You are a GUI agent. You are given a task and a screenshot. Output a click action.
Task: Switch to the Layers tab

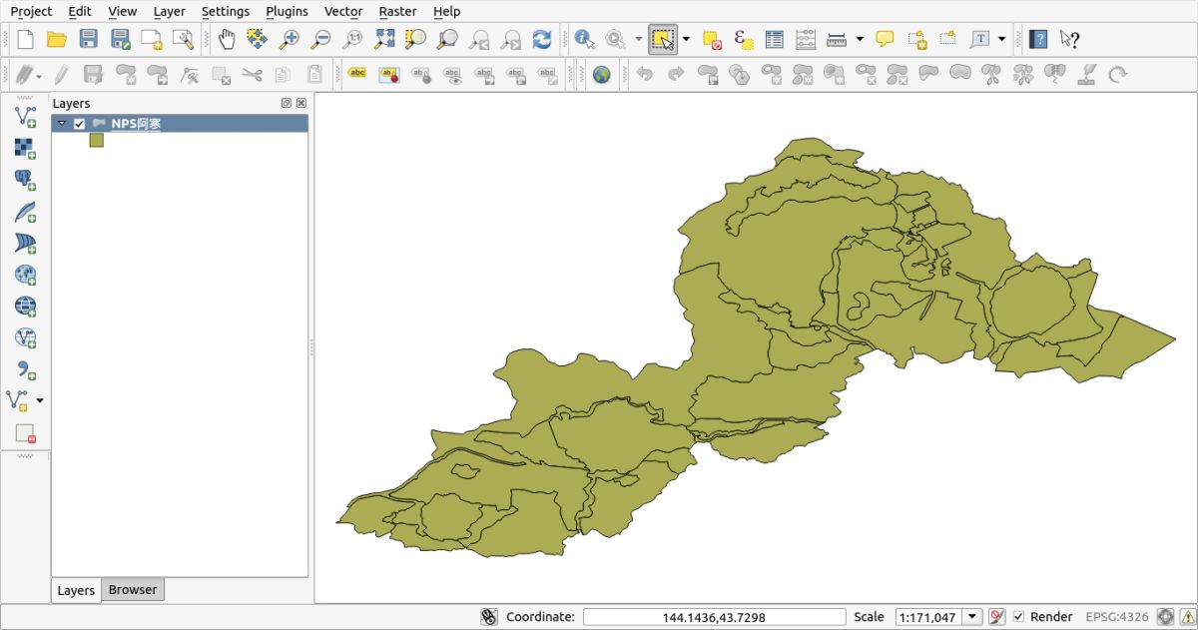(x=76, y=590)
